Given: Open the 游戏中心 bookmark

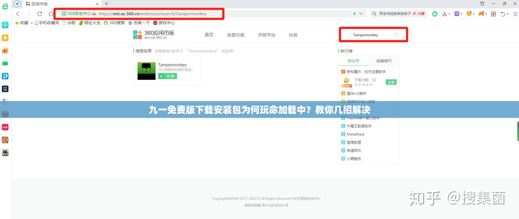Looking at the screenshot, I should click(164, 23).
